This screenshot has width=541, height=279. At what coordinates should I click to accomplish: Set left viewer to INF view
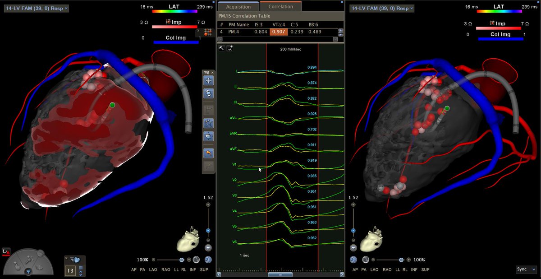click(193, 270)
